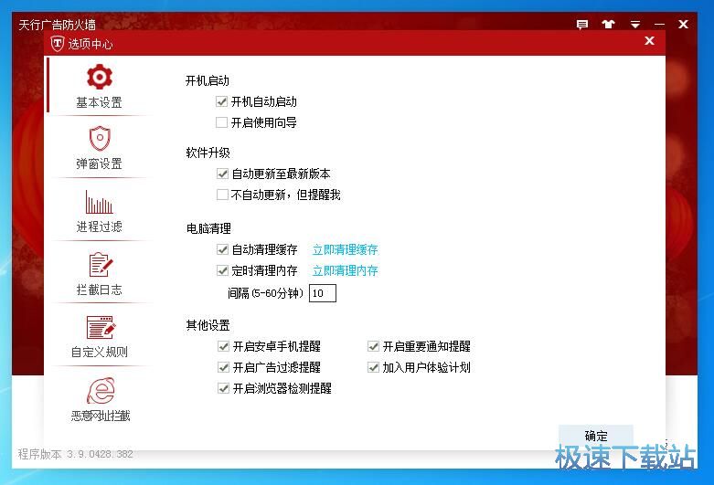Toggle 加入用户体验计划 checkbox
The image size is (714, 485).
[373, 367]
